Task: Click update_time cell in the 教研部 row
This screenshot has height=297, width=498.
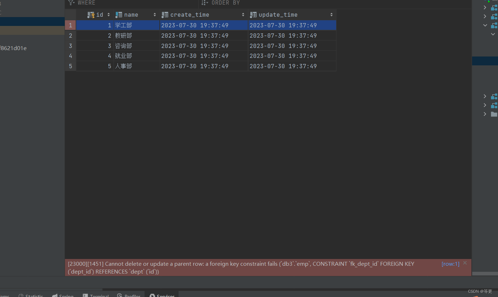Action: 292,36
